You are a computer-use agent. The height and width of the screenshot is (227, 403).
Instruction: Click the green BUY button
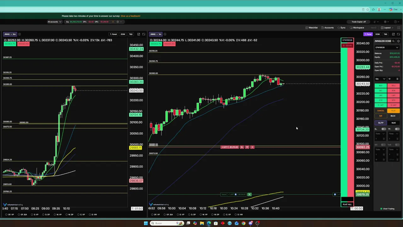[381, 85]
